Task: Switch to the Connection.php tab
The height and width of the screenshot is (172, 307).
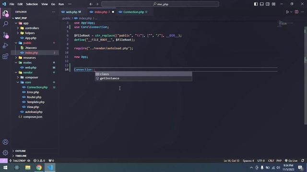Action: (x=135, y=12)
